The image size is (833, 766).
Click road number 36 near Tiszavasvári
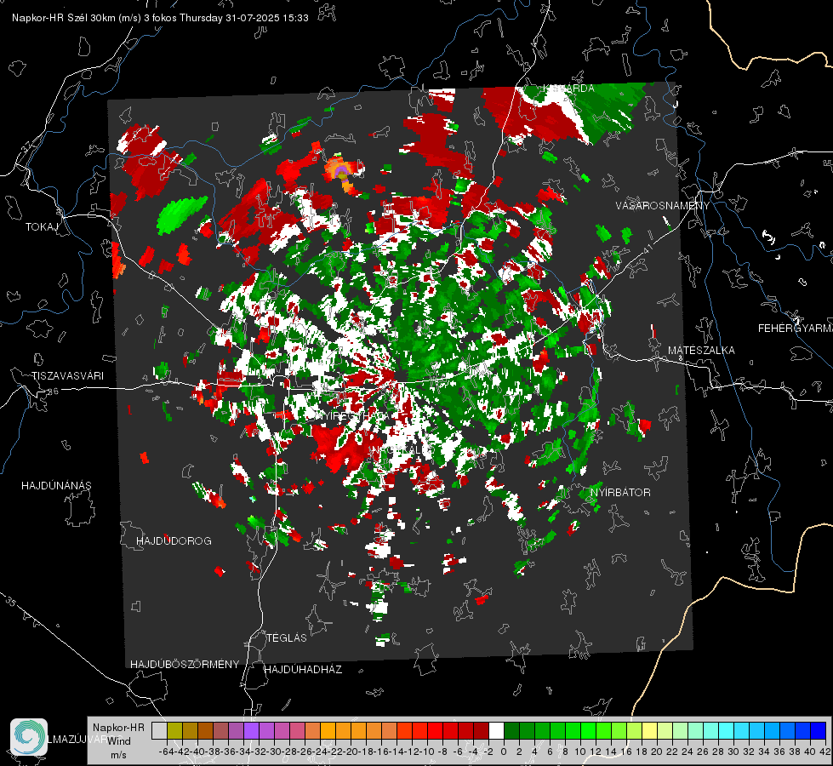53,392
